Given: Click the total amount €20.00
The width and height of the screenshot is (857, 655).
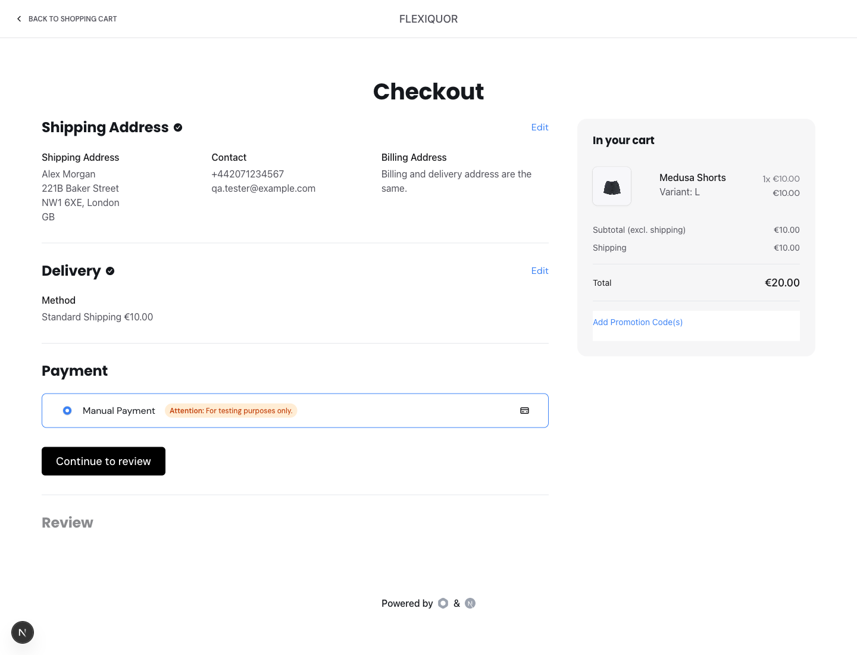Looking at the screenshot, I should point(782,283).
